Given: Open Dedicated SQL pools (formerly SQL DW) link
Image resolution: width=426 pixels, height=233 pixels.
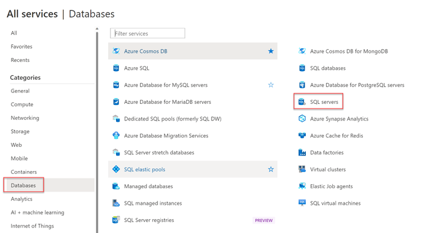Looking at the screenshot, I should click(173, 119).
